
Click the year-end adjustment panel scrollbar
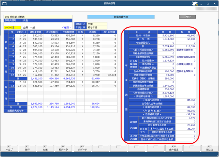pos(197,88)
